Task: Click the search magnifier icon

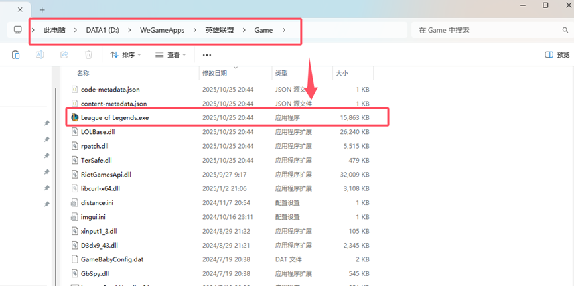Action: click(565, 30)
